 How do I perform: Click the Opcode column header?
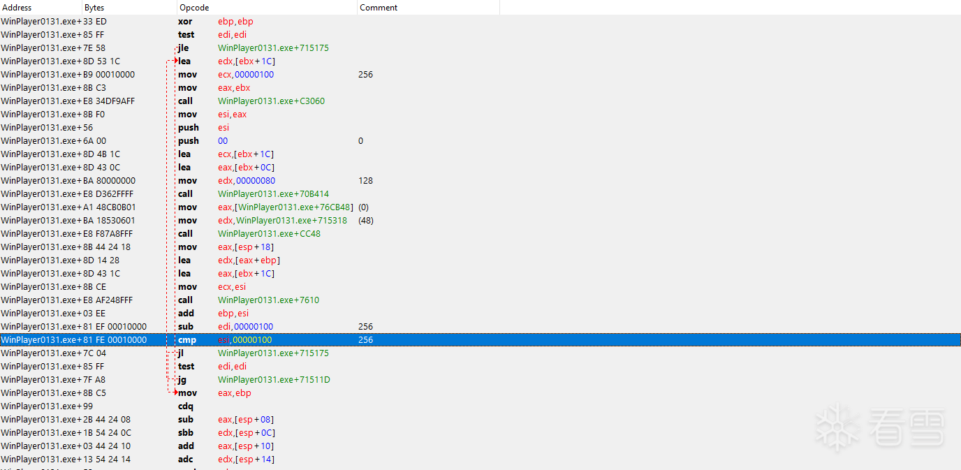click(267, 8)
